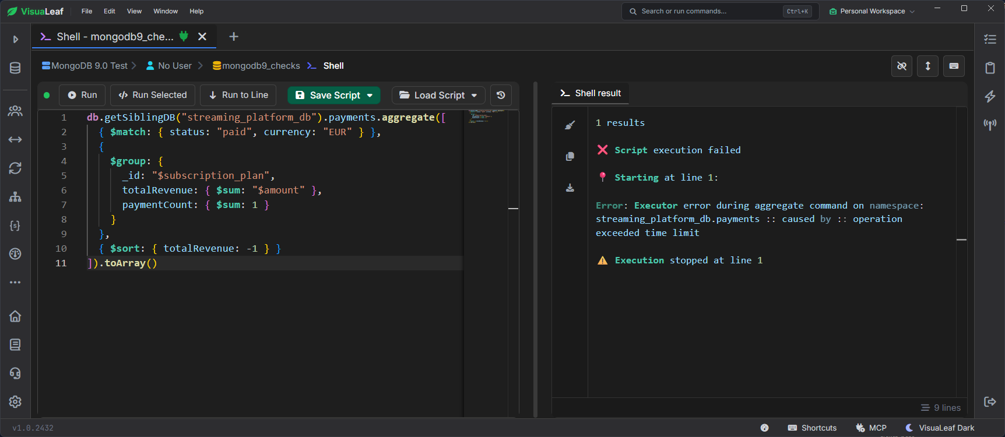Click the Run to Line button
Viewport: 1005px width, 437px height.
(238, 95)
